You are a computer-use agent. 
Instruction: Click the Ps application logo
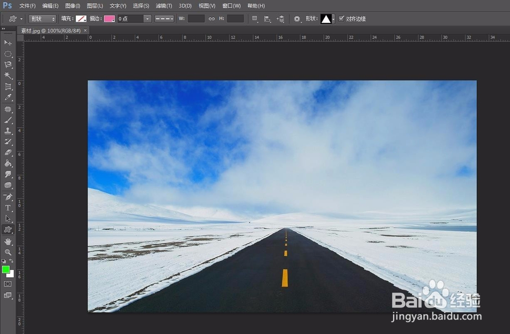pyautogui.click(x=7, y=5)
